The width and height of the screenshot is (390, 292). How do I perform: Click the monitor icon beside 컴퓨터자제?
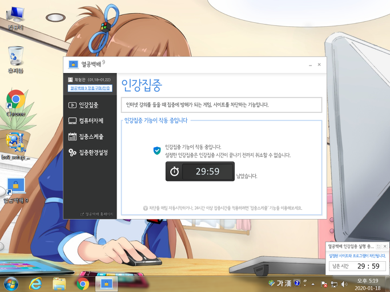point(73,121)
